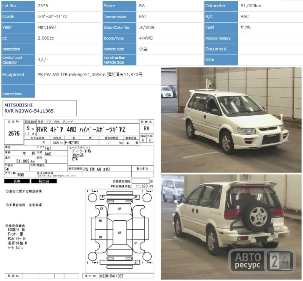Click the RA score box on the auction sheet
Screen dimensions: 303x281
click(146, 128)
